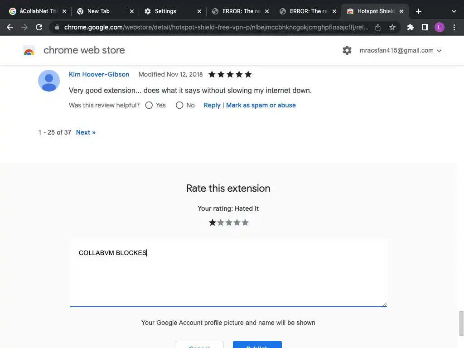Expand the mracsfan415@gmail.com account dropdown
Screen dimensions: 464x348
439,51
